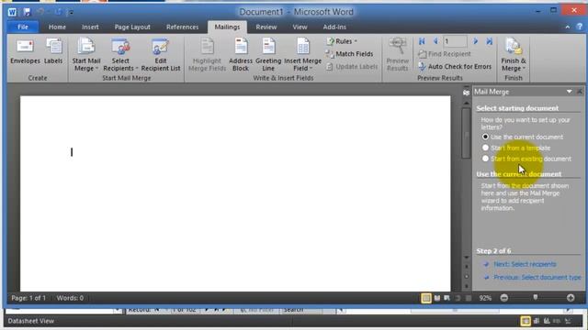588x330 pixels.
Task: Minimize the ribbon with the caret icon
Action: coord(568,27)
